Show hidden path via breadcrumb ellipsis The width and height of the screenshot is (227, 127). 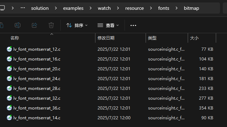coord(23,8)
